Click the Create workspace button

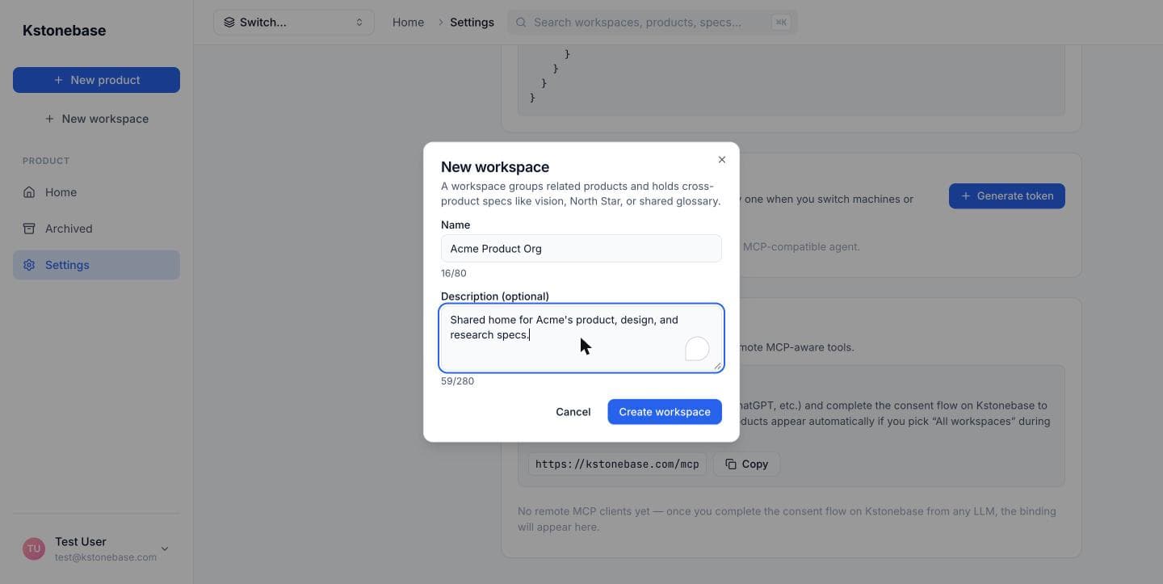[x=665, y=412]
